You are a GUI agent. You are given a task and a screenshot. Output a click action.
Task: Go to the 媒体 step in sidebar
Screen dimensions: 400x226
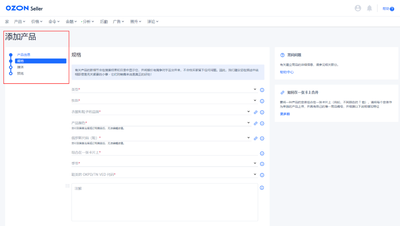pos(20,67)
